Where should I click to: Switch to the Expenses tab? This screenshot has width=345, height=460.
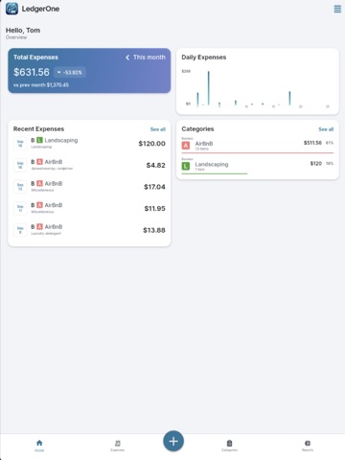coord(118,446)
